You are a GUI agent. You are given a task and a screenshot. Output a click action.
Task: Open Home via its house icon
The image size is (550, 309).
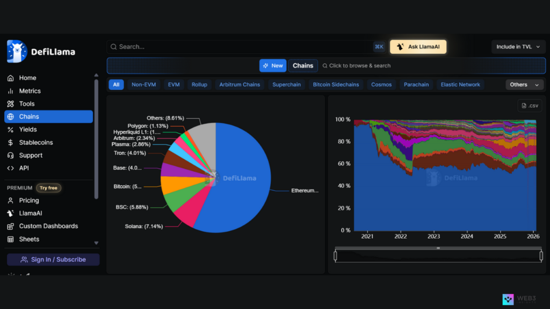pos(10,78)
